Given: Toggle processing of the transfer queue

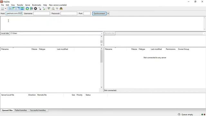Looking at the screenshot, I should point(32,9).
